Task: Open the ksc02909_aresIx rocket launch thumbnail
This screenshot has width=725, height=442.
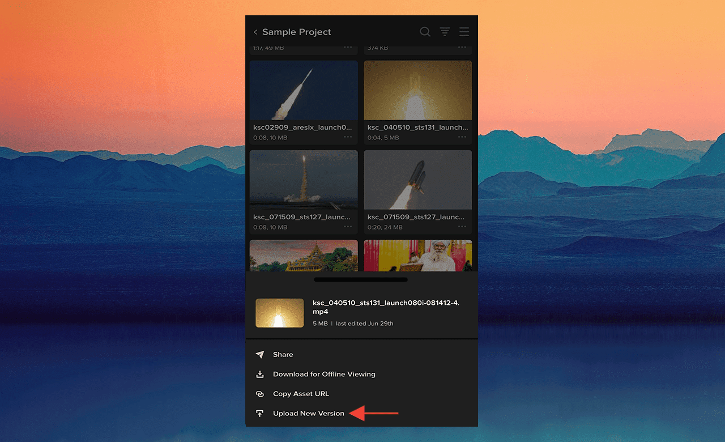Action: click(304, 91)
